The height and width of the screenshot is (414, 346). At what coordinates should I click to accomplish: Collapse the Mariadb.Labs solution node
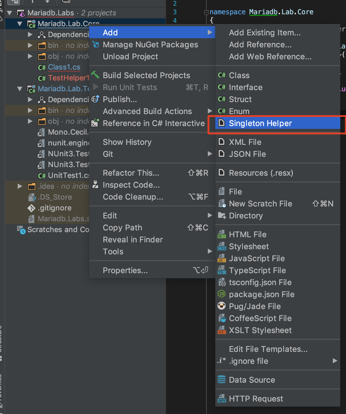pyautogui.click(x=9, y=13)
